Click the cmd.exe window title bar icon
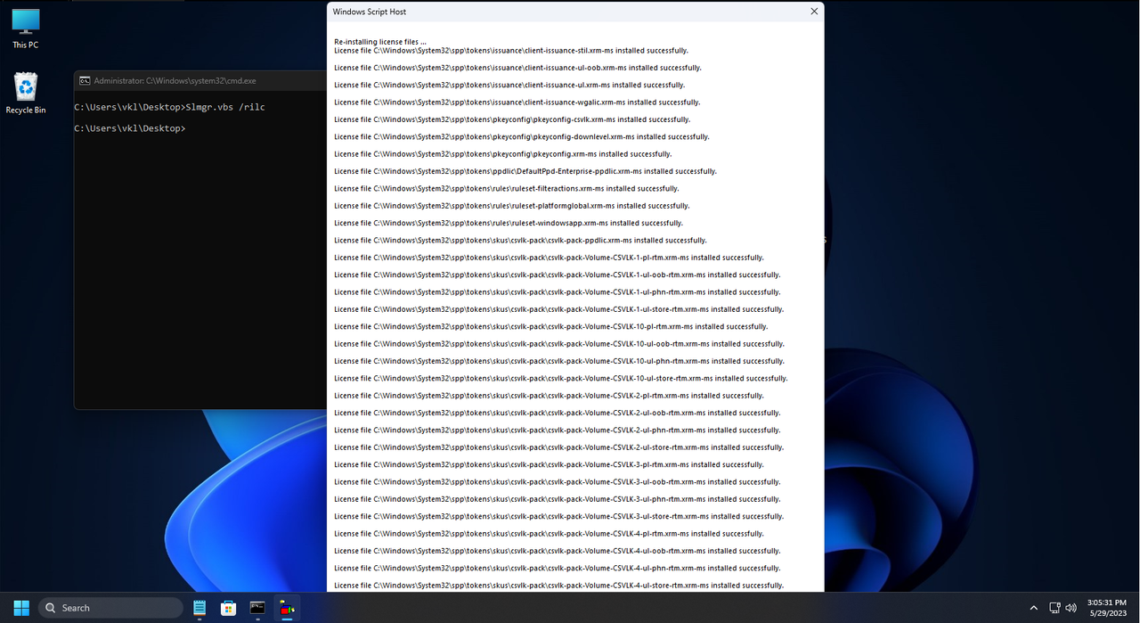Viewport: 1140px width, 623px height. click(85, 80)
